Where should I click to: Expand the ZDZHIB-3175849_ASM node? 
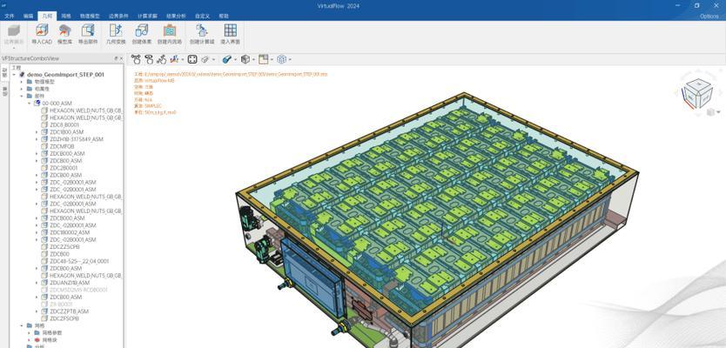click(37, 139)
